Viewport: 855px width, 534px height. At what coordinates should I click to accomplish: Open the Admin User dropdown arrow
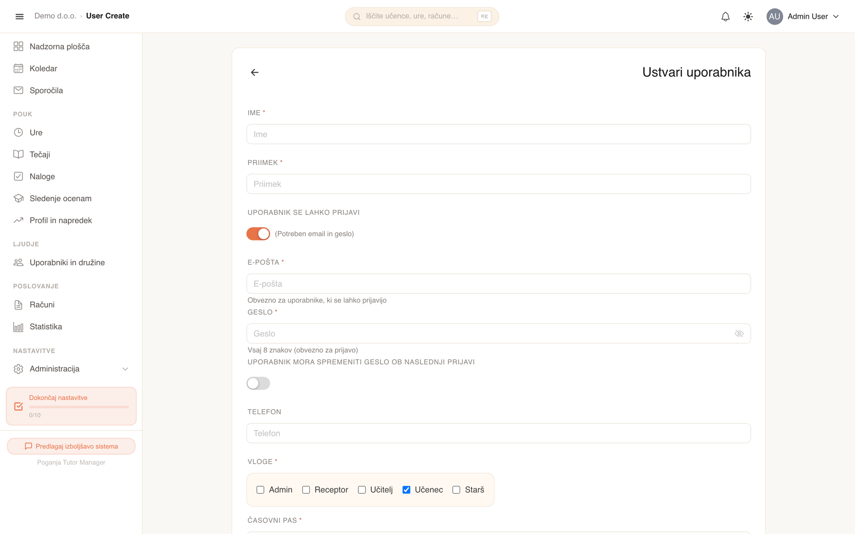836,17
